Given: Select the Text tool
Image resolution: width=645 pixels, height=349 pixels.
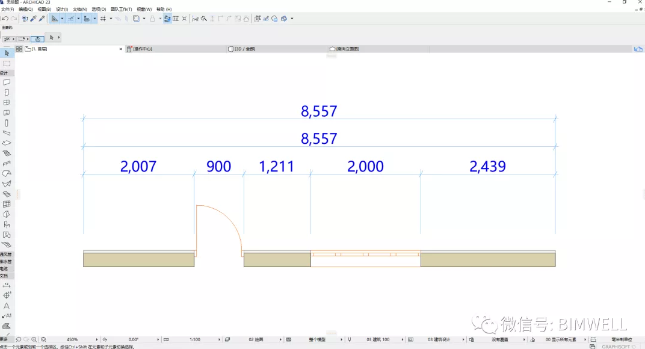Looking at the screenshot, I should 7,306.
